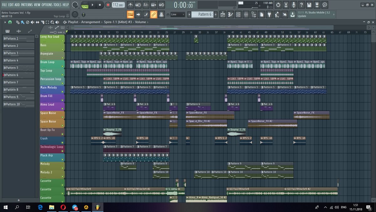The width and height of the screenshot is (376, 212).
Task: Click the song position slider
Action: [x=103, y=14]
